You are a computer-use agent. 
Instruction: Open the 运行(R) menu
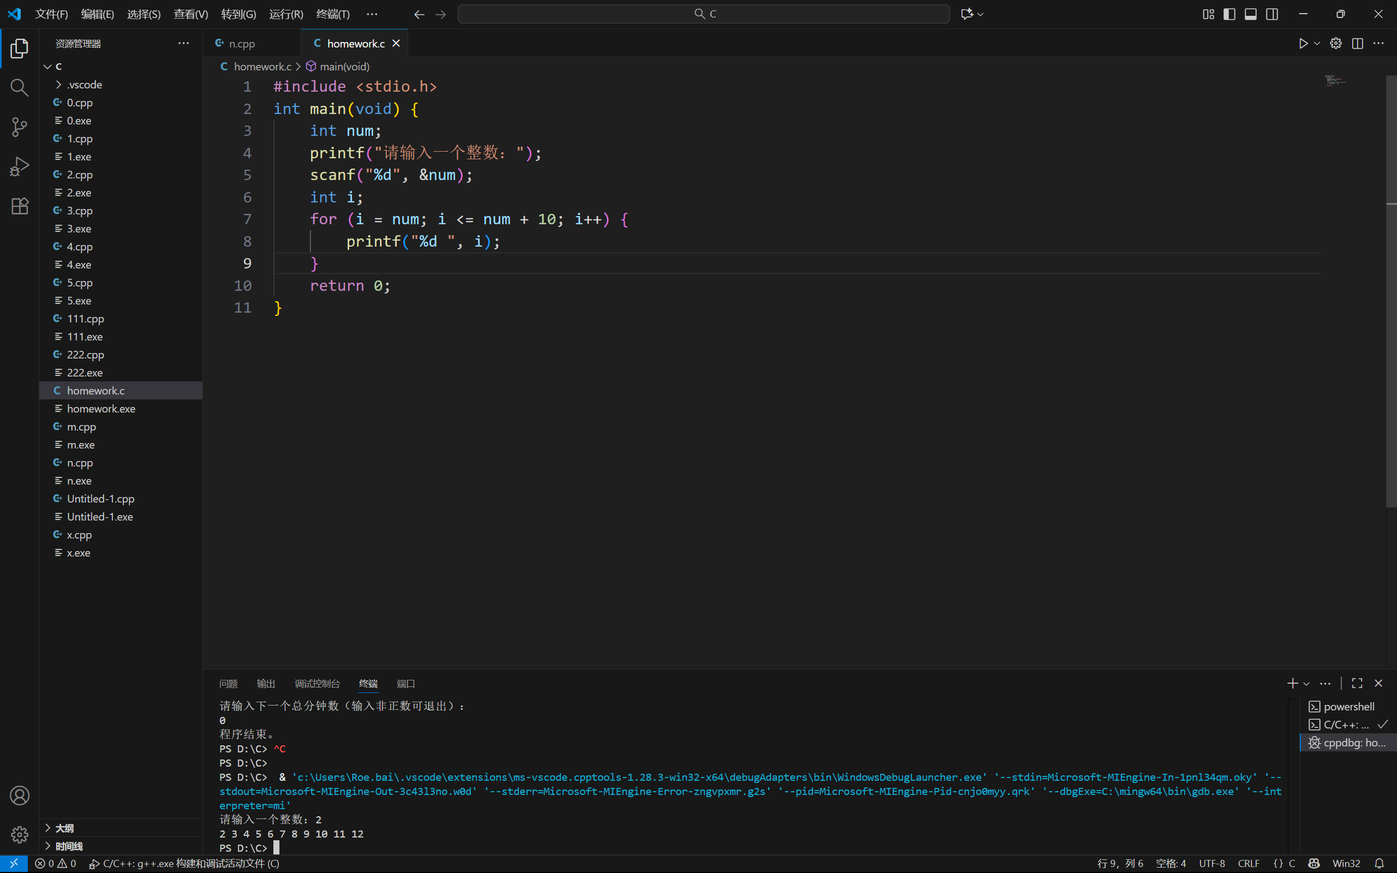pyautogui.click(x=286, y=14)
